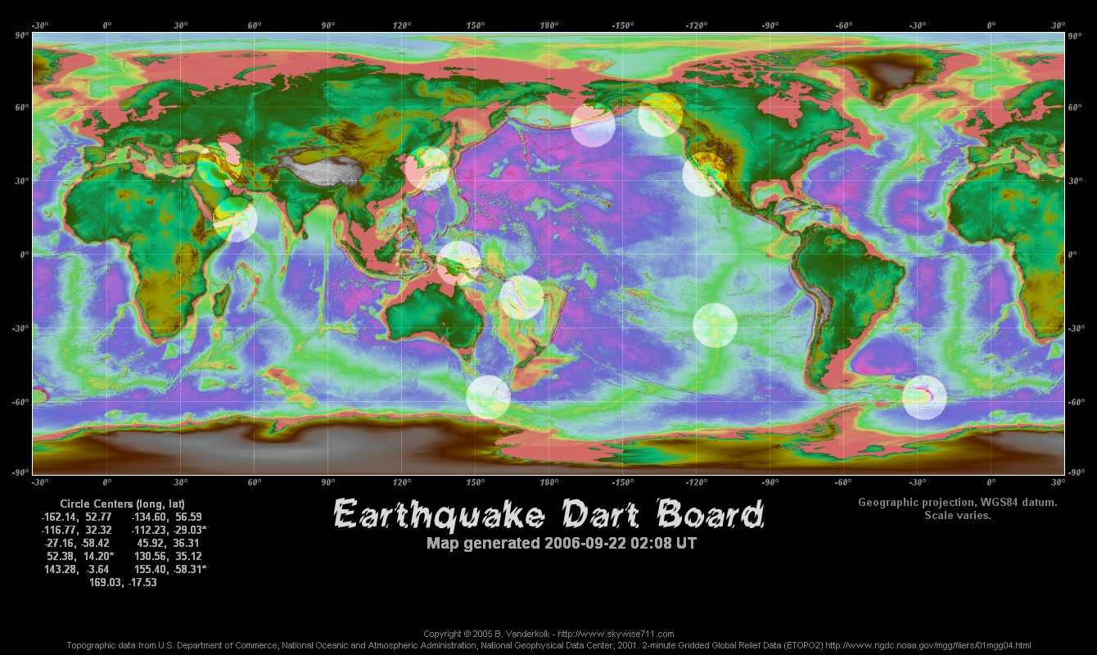
Task: Highlight the coordinate entry "52.38, 14.20*"
Action: click(80, 557)
